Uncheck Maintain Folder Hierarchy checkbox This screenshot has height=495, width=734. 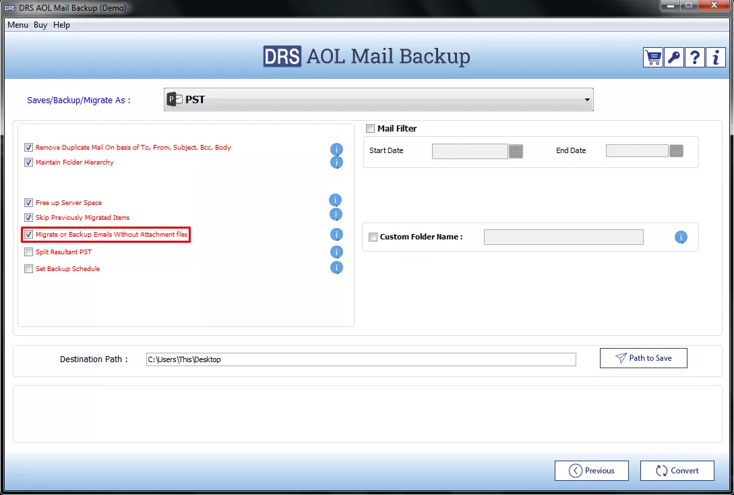click(28, 162)
